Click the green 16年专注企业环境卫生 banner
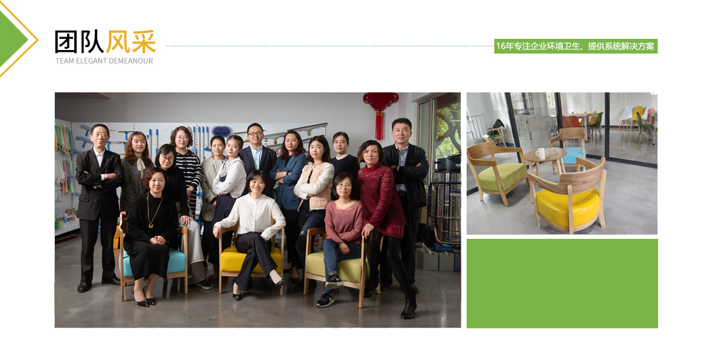The width and height of the screenshot is (707, 353). (x=576, y=46)
